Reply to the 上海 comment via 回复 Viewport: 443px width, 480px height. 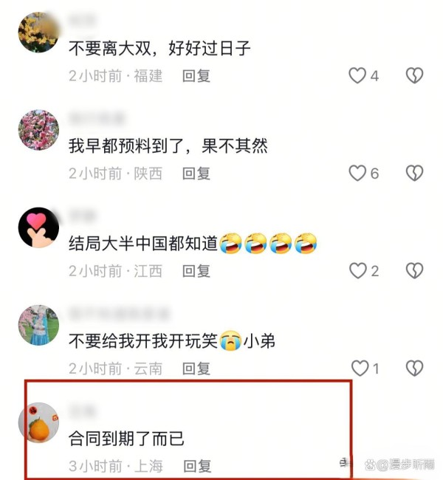pos(197,466)
